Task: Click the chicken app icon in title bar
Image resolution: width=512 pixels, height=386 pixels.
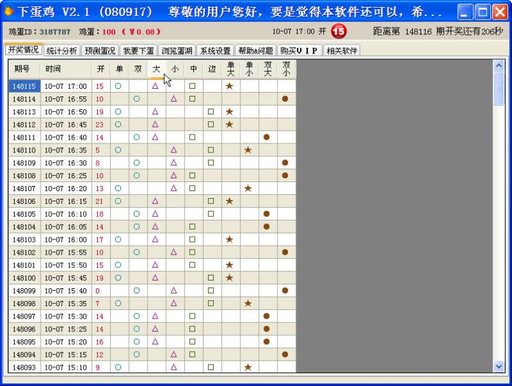Action: 9,12
